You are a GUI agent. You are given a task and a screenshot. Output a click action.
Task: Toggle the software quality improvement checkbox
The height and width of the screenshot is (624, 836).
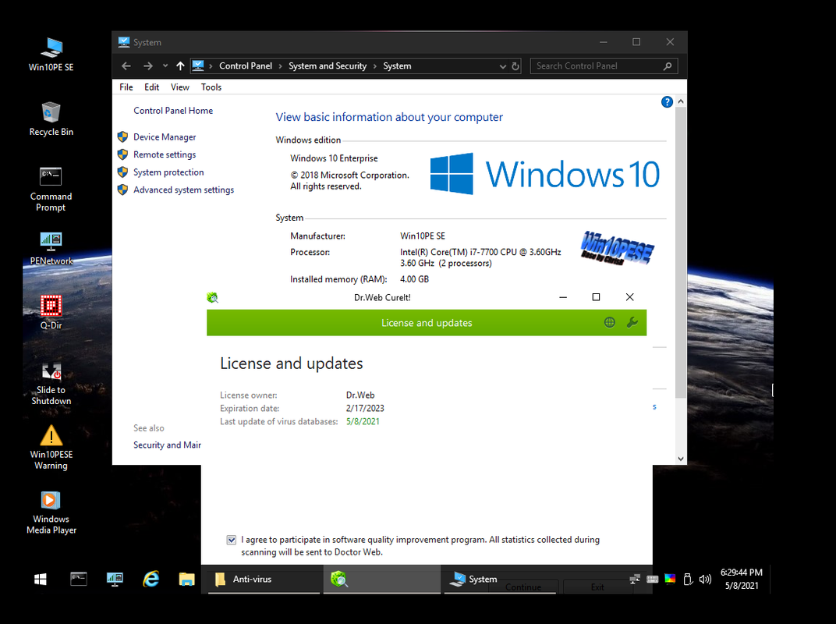pyautogui.click(x=232, y=540)
